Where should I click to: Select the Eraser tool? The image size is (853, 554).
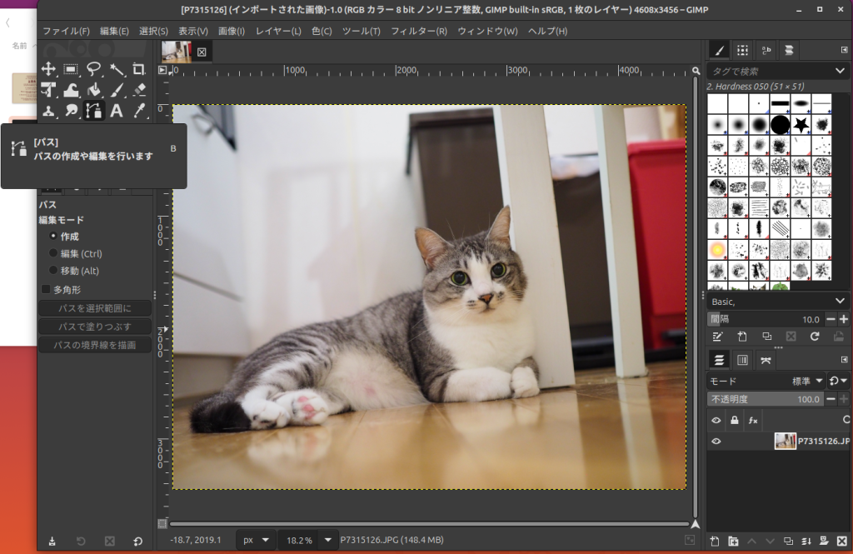[139, 90]
